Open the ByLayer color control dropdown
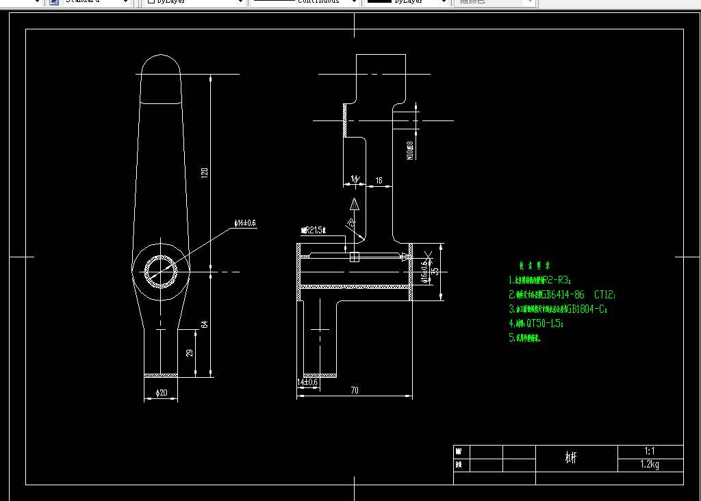Viewport: 701px width, 501px height. tap(195, 2)
